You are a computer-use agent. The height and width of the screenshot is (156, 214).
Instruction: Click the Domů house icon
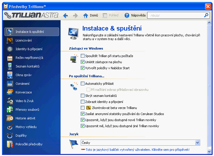(86, 15)
